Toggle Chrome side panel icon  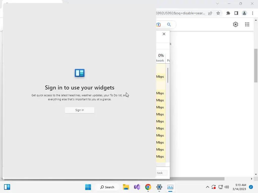tap(236, 13)
